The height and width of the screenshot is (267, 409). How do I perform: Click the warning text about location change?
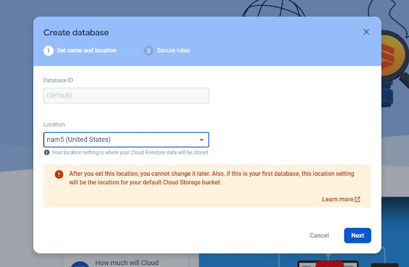point(212,178)
